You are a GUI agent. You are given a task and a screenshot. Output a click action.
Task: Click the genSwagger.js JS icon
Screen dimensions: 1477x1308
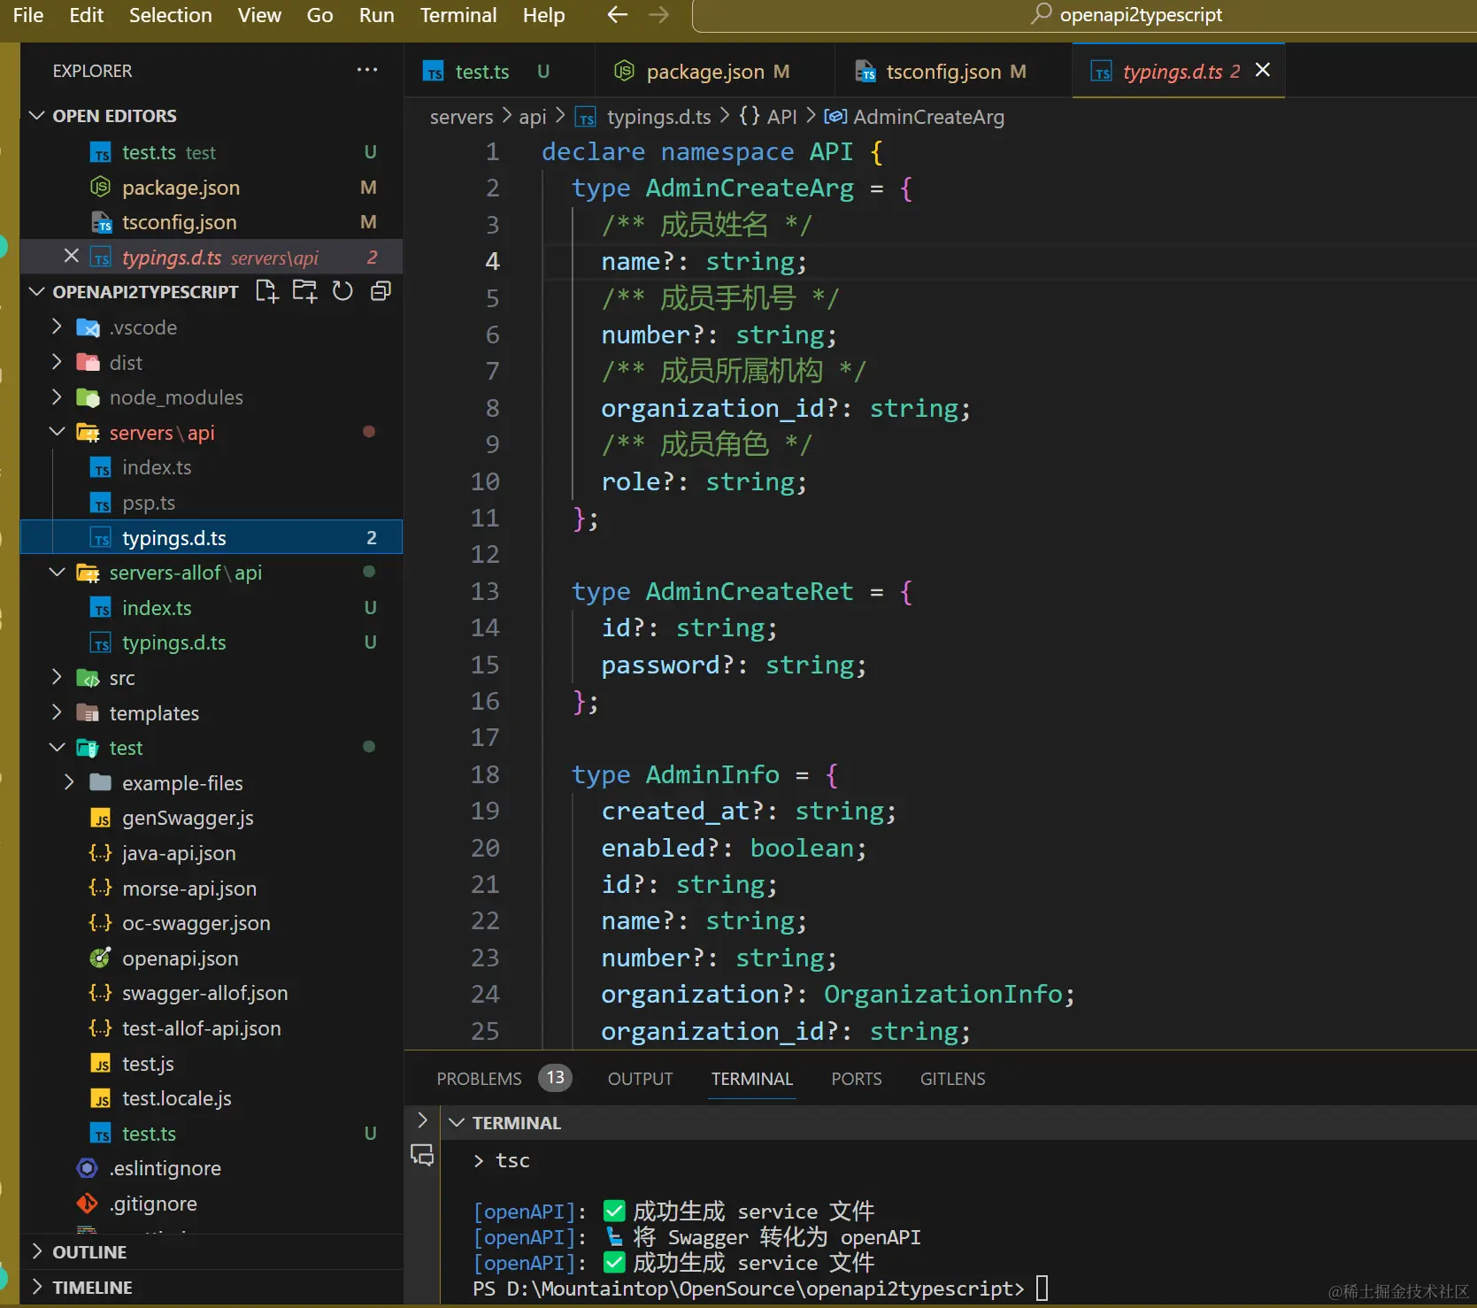(101, 819)
